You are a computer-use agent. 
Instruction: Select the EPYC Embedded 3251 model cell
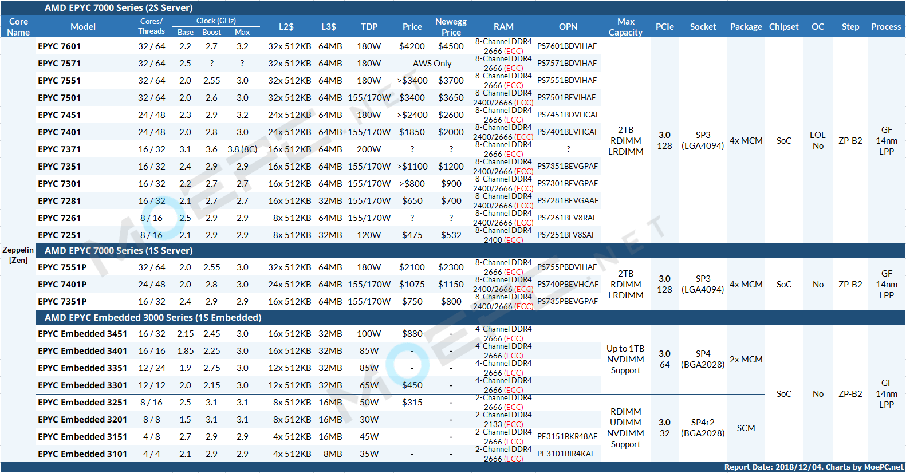(82, 403)
